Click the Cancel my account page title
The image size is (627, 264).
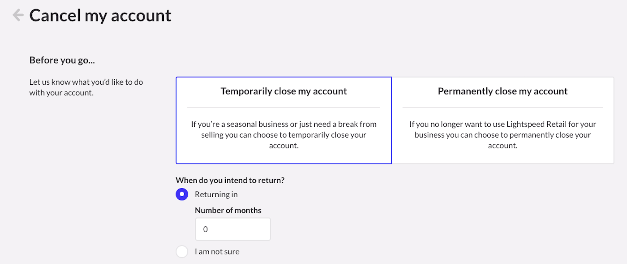coord(100,16)
